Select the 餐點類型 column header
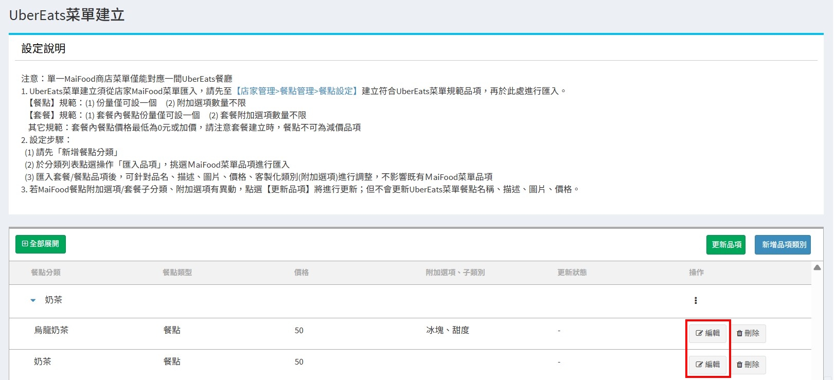The image size is (834, 380). click(x=177, y=273)
